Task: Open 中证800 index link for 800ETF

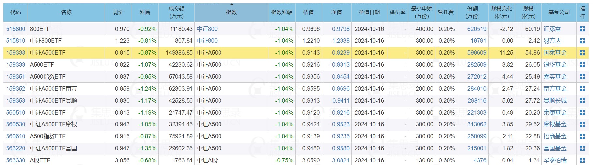Action: [207, 29]
